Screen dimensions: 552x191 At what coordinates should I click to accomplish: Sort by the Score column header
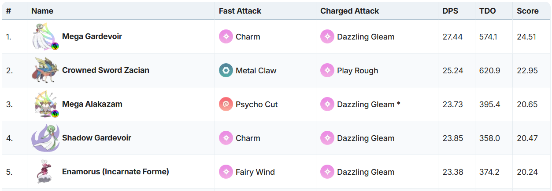(527, 11)
